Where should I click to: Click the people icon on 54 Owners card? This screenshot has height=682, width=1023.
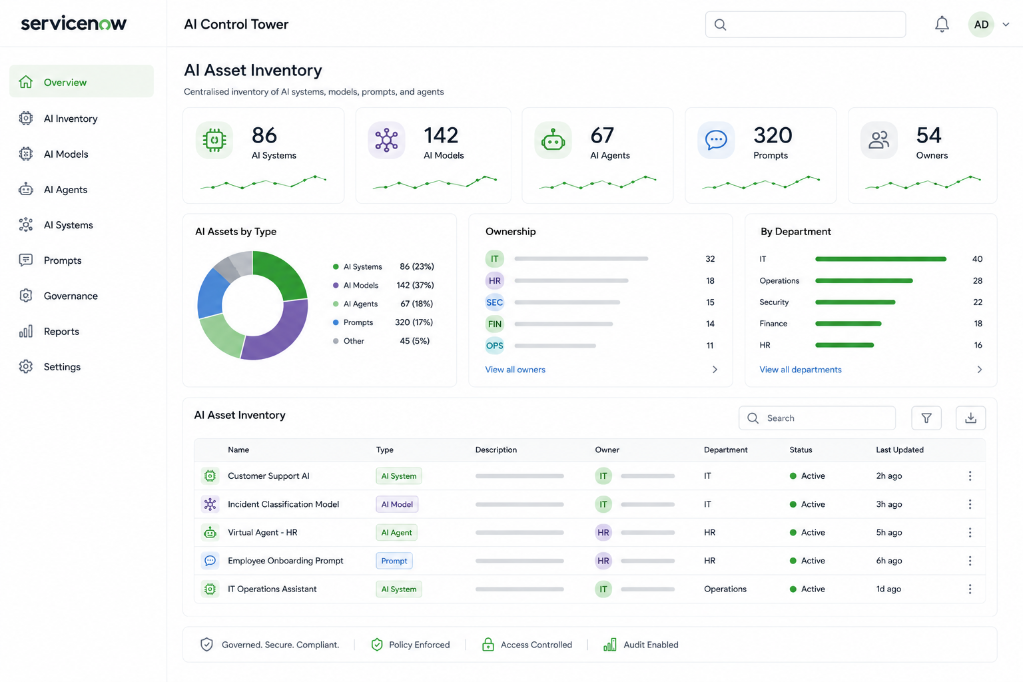click(x=879, y=140)
